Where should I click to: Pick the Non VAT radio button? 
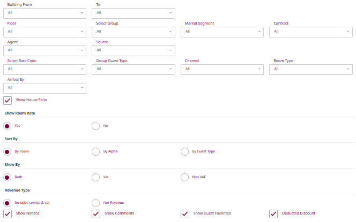185,177
